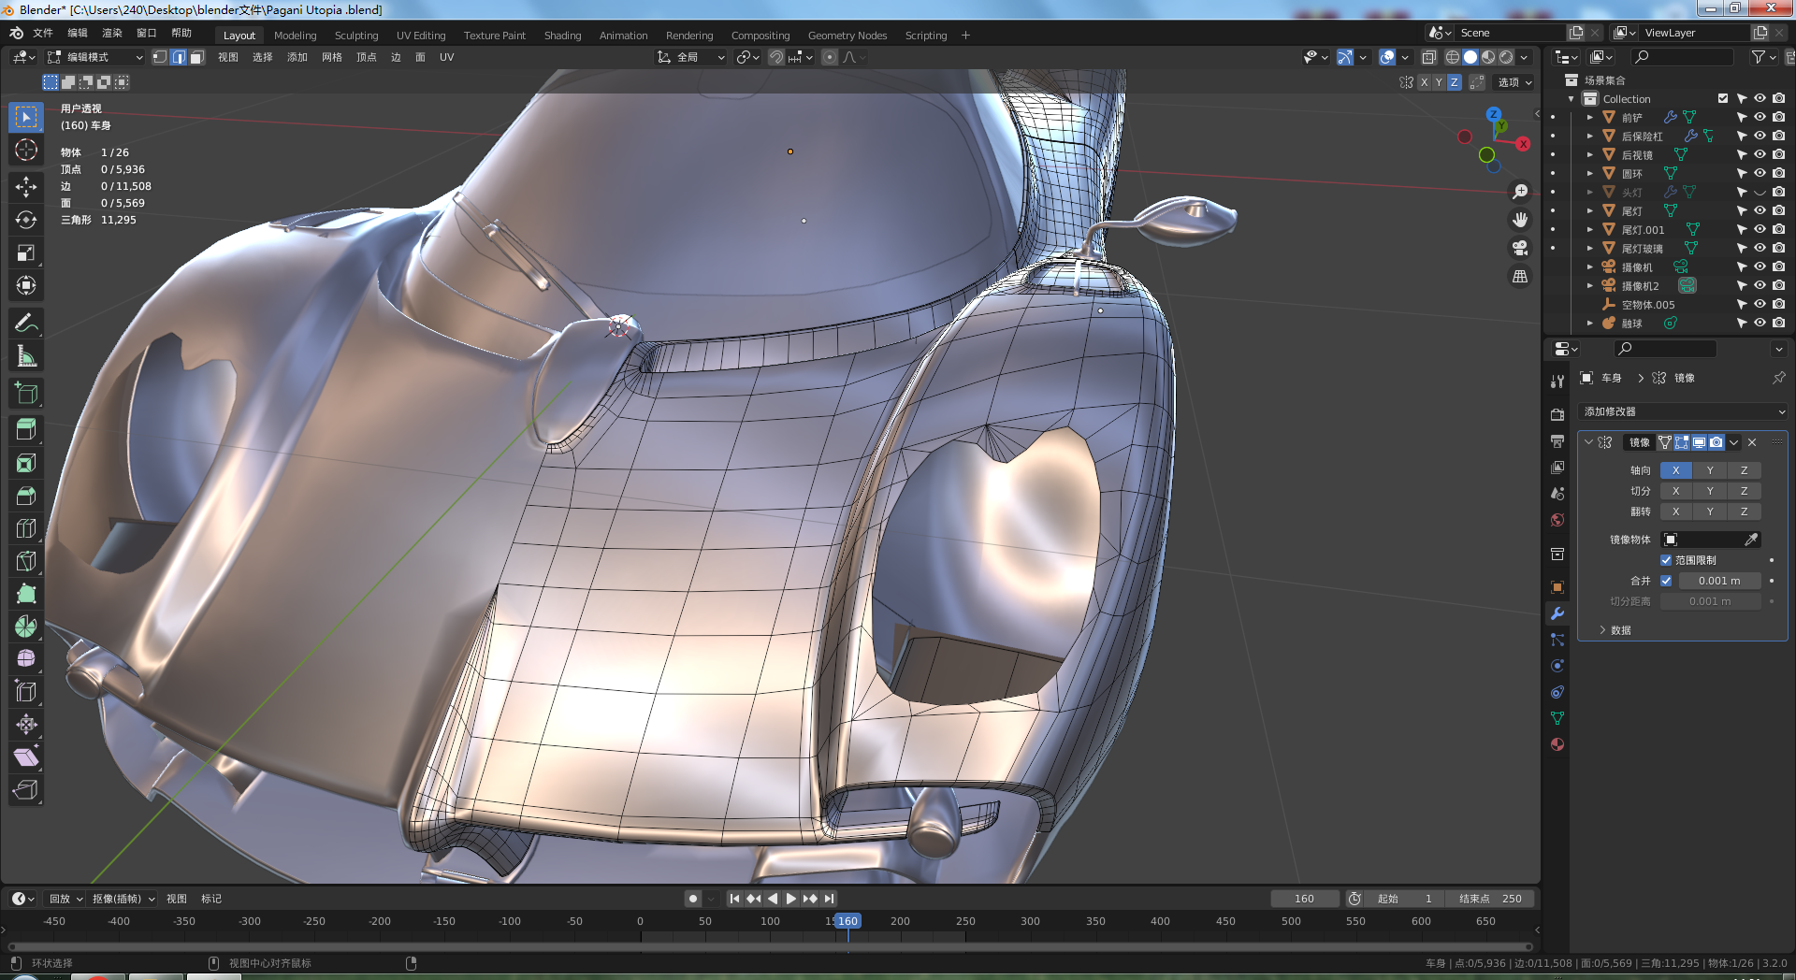Hide the 后视镜 object with eye icon
The image size is (1796, 980).
(1760, 154)
